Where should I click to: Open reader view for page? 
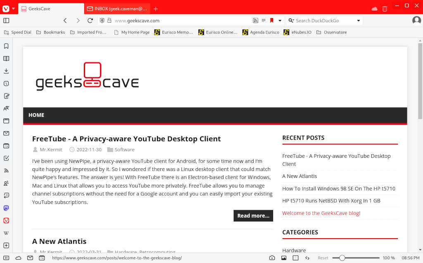[264, 21]
